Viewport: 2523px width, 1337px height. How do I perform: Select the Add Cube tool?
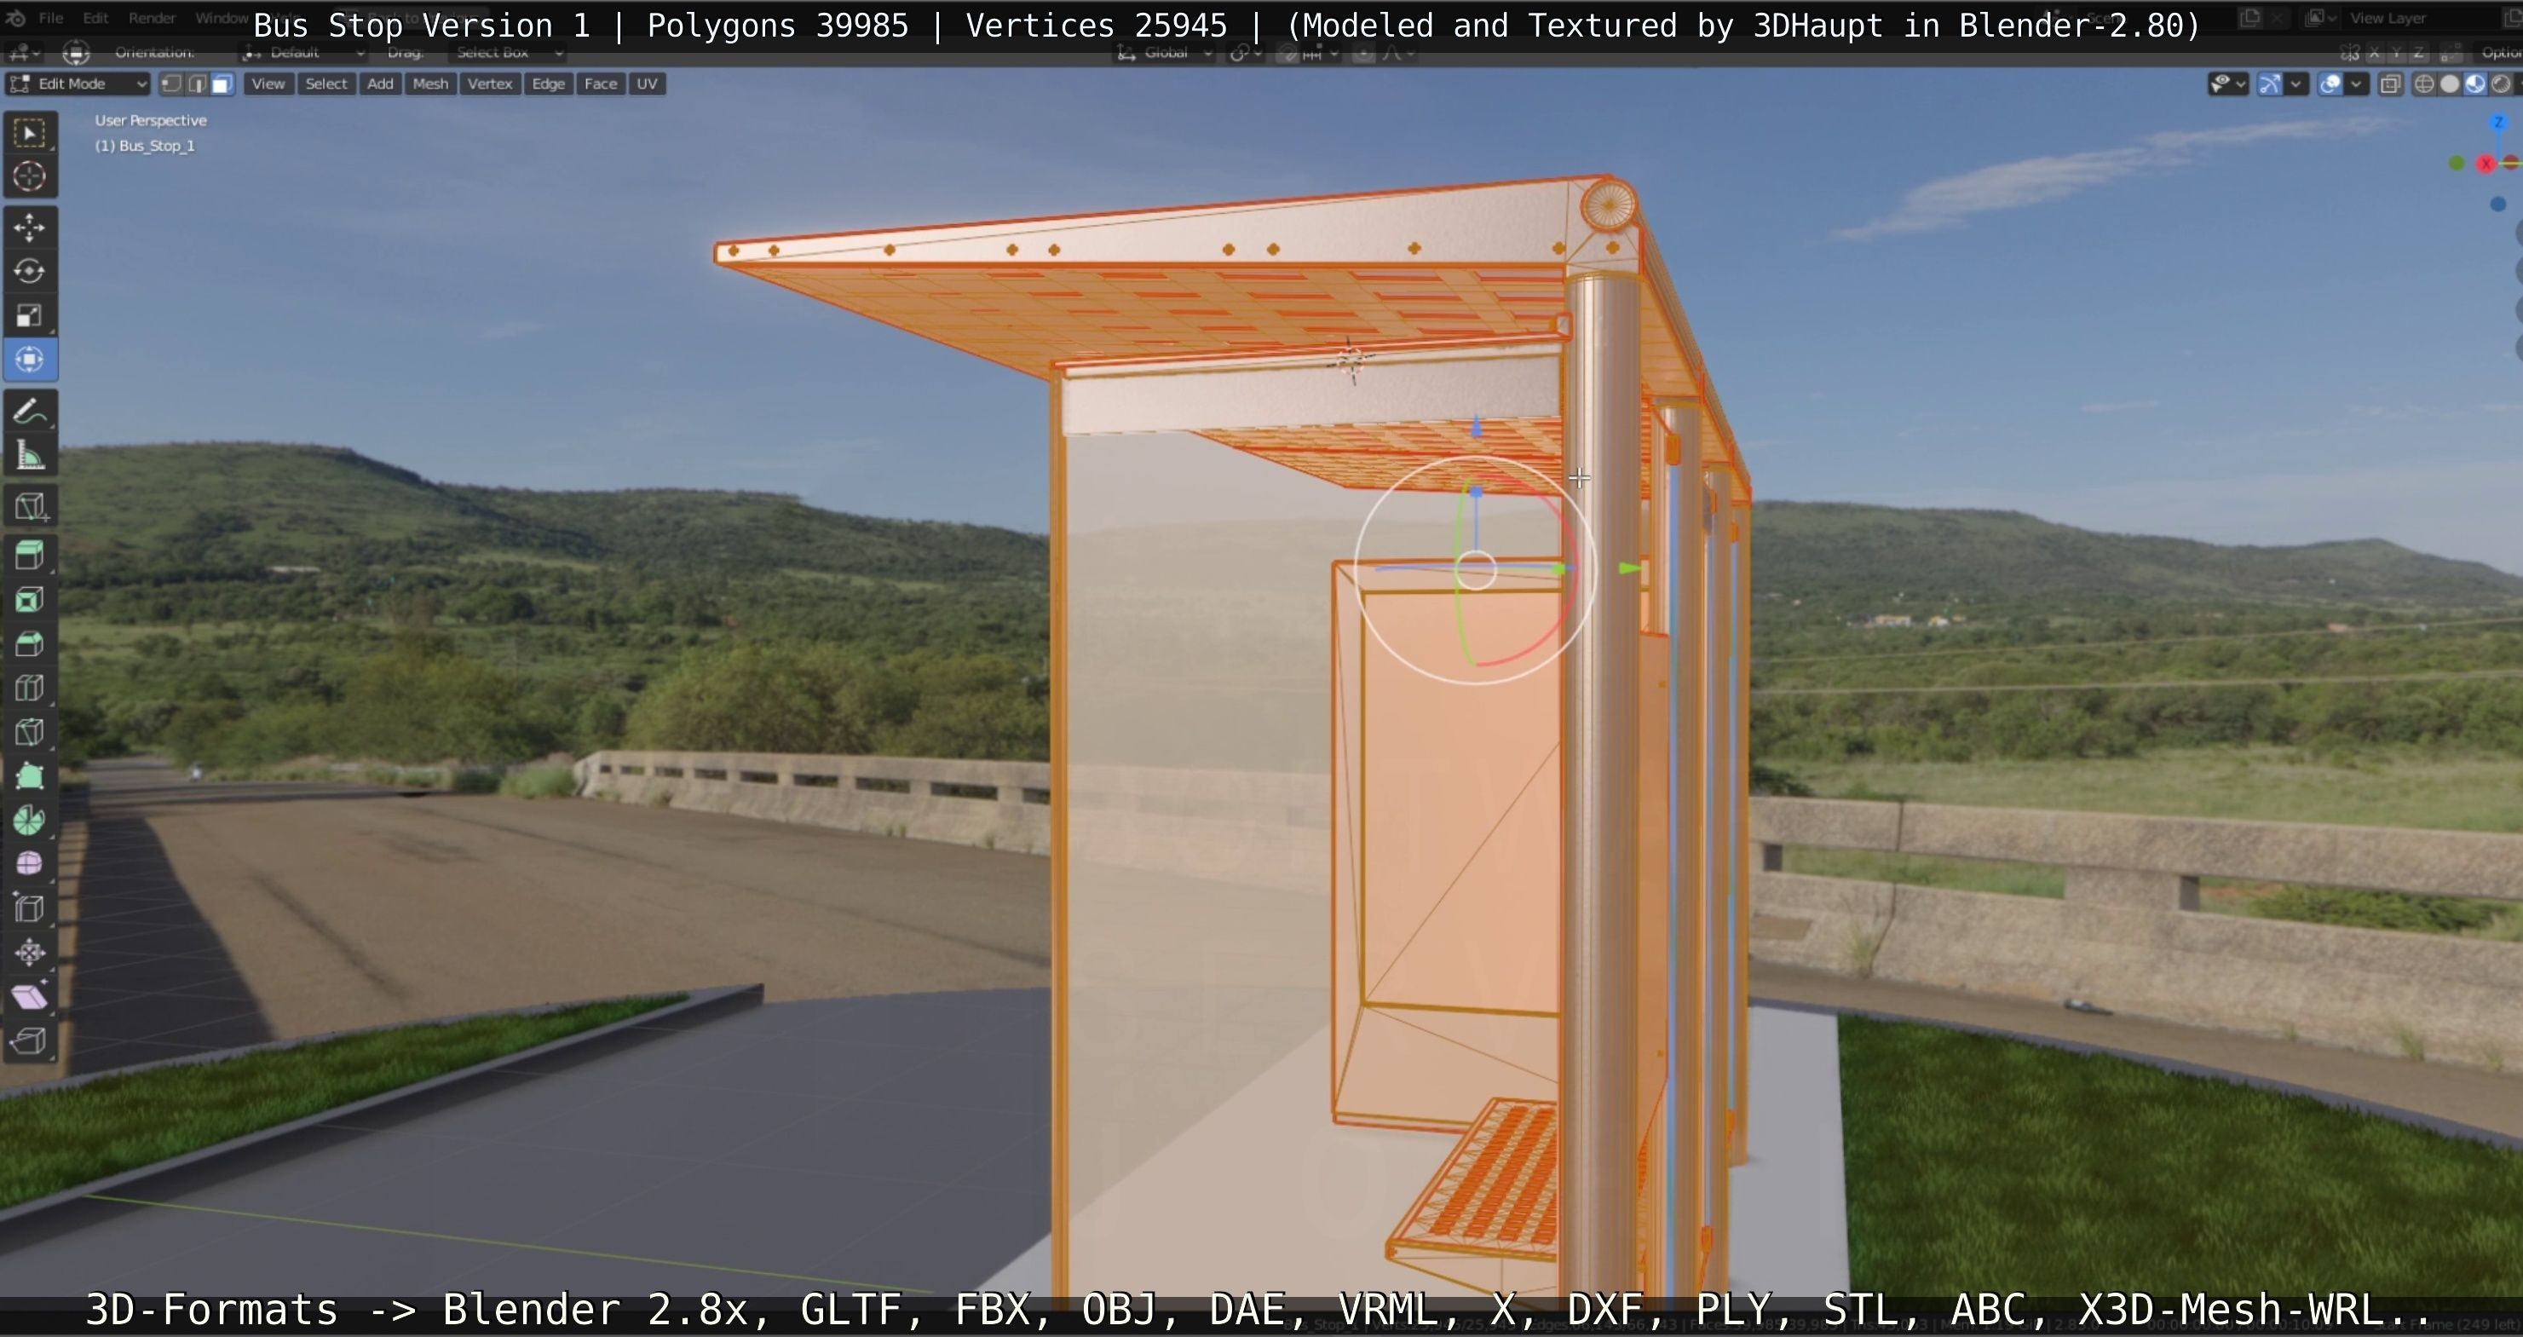pos(29,506)
